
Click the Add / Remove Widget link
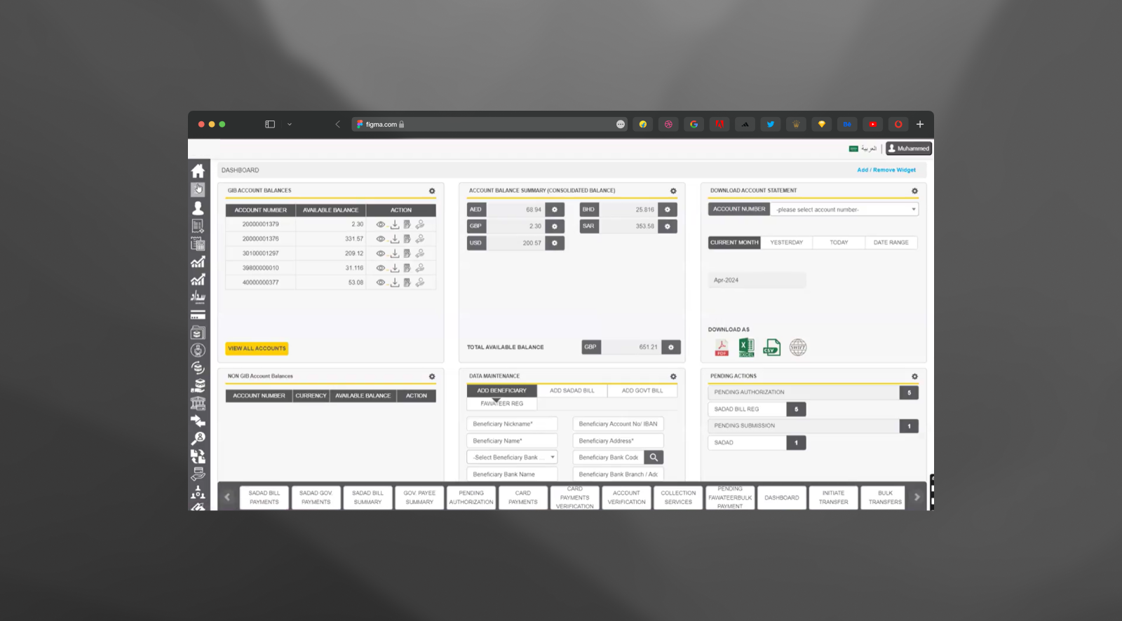[886, 170]
